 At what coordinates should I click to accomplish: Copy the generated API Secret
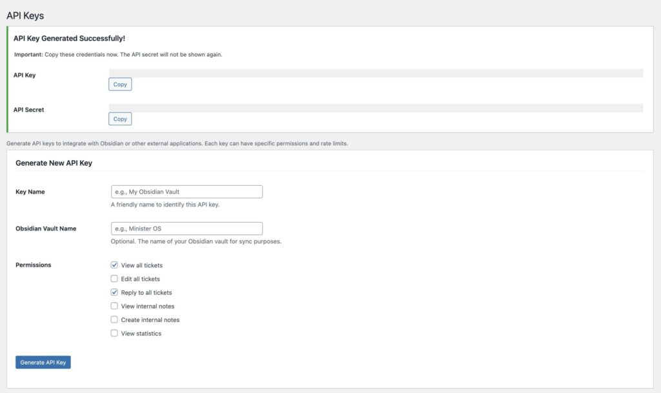[120, 119]
